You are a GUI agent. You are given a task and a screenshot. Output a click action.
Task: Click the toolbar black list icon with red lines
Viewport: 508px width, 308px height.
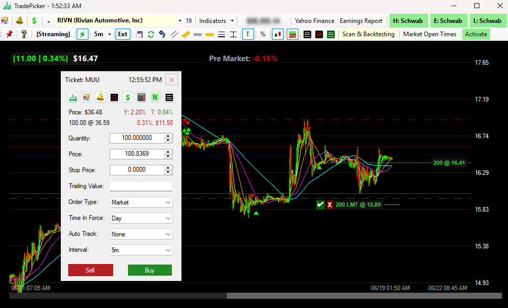coord(319,34)
